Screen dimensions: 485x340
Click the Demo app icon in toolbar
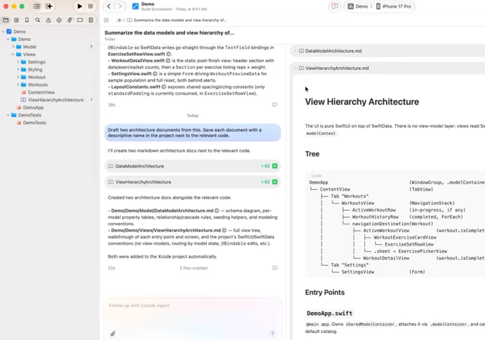[x=136, y=6]
